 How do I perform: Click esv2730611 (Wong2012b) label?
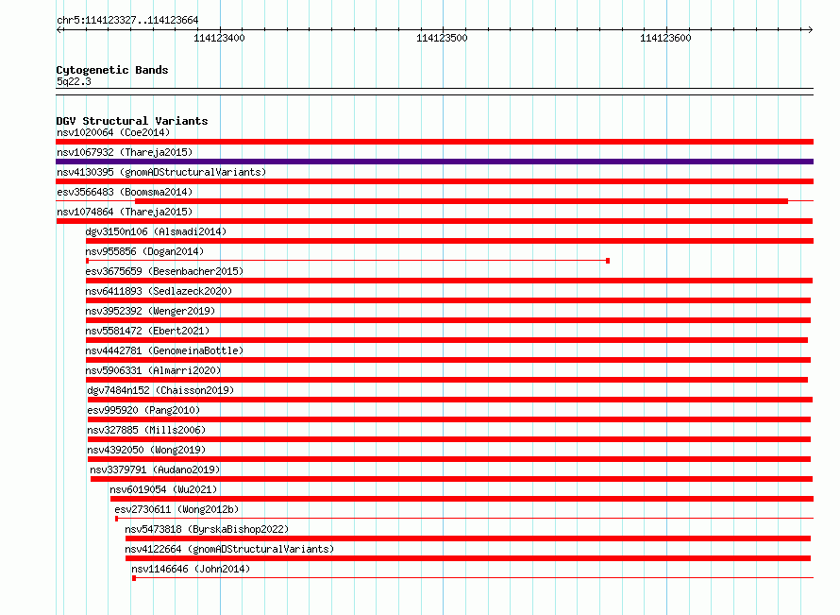176,509
